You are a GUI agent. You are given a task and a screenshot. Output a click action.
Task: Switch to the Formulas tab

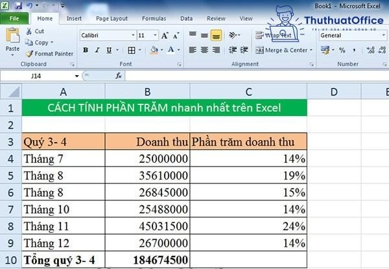[x=154, y=19]
